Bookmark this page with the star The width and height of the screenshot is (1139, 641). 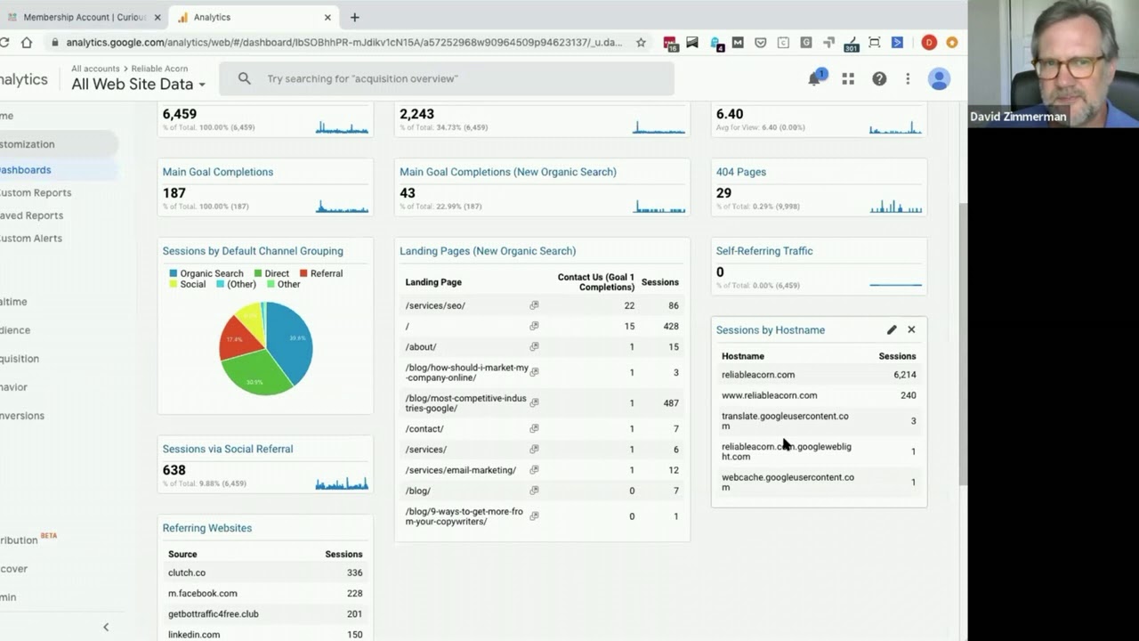[x=641, y=42]
